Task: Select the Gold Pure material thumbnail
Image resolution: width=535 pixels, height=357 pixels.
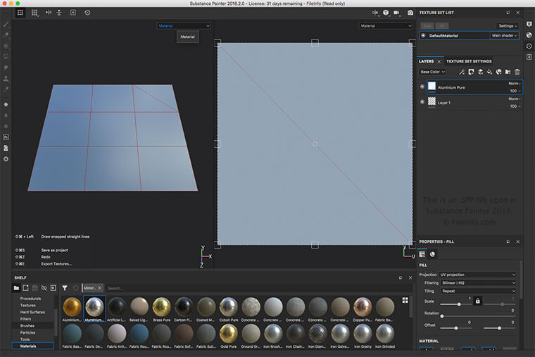Action: pyautogui.click(x=228, y=334)
